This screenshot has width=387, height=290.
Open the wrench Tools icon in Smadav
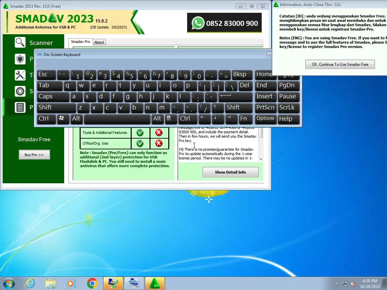pos(20,75)
